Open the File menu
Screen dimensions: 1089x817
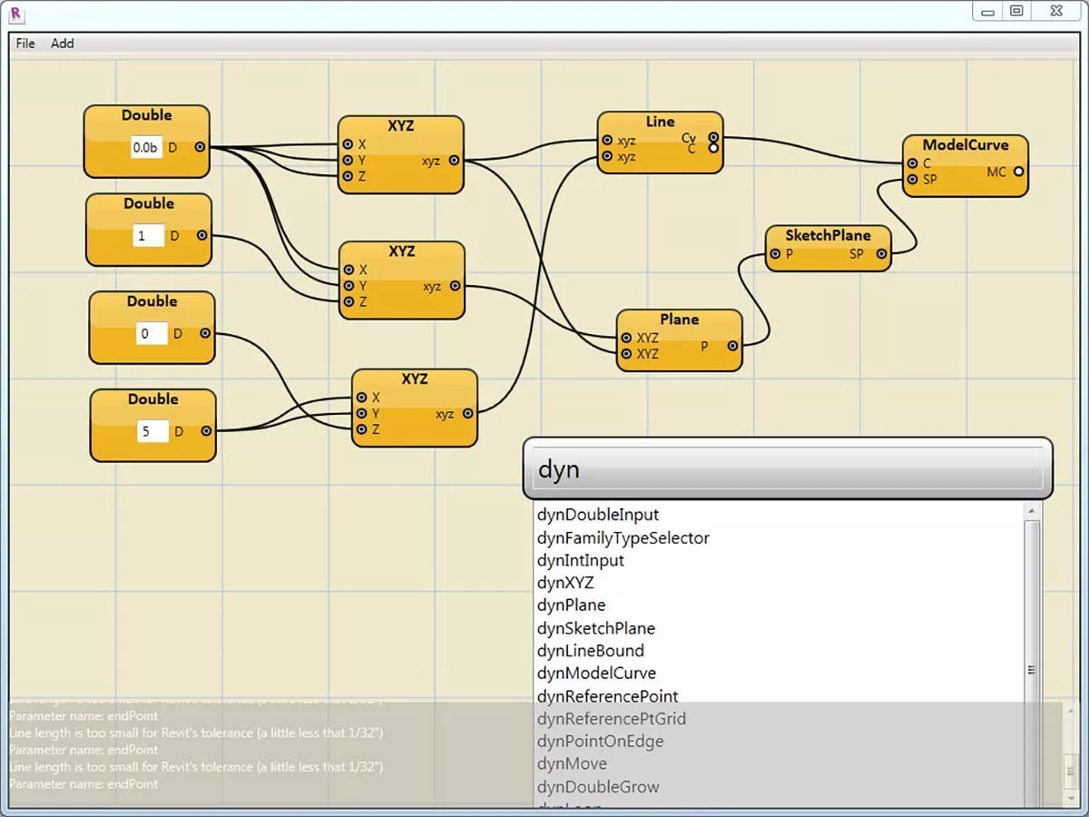25,44
